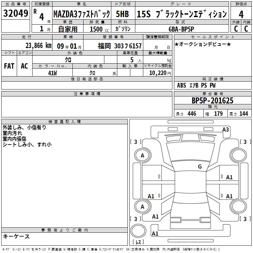Click the width value 179
This screenshot has height=253, width=253.
(218, 114)
